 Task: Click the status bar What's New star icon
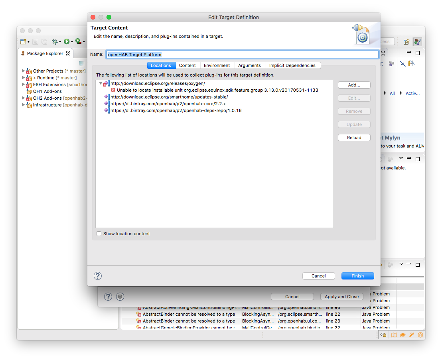click(x=420, y=335)
